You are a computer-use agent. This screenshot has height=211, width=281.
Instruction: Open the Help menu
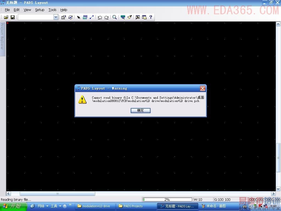click(x=64, y=10)
